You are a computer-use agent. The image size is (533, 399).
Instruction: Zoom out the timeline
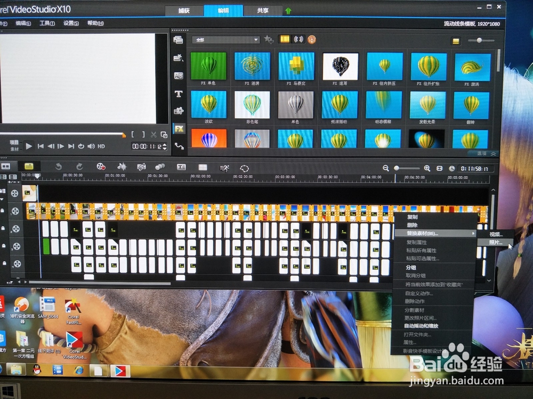385,168
